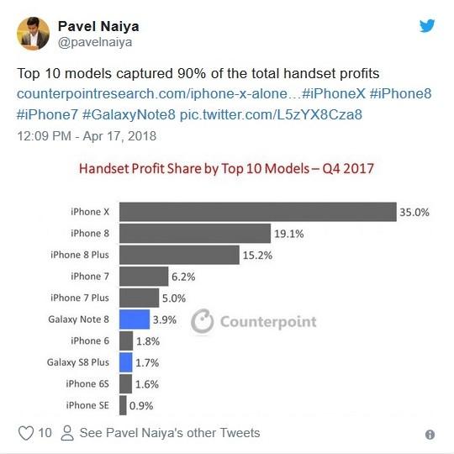Click the iPhone 8 Plus chart bar
454x454 pixels.
(180, 255)
